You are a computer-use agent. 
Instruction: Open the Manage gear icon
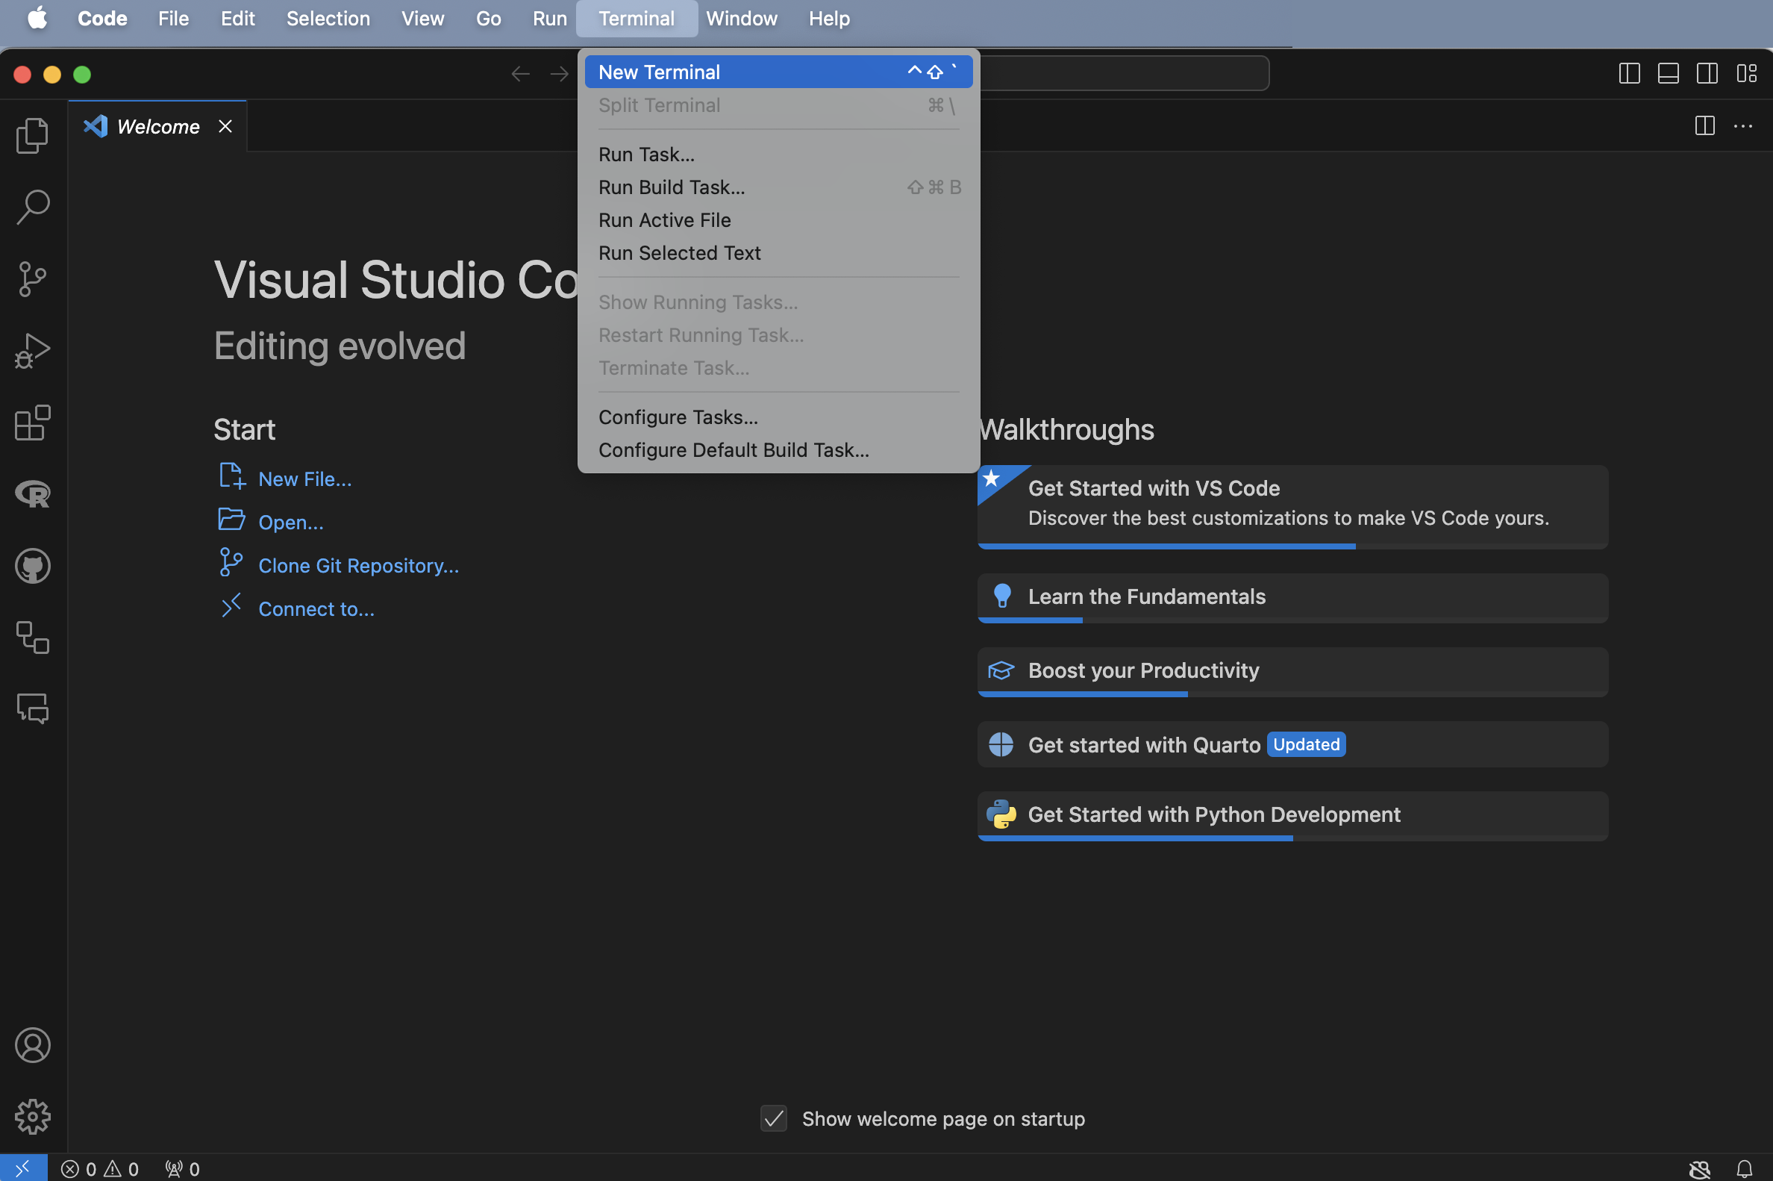[32, 1116]
